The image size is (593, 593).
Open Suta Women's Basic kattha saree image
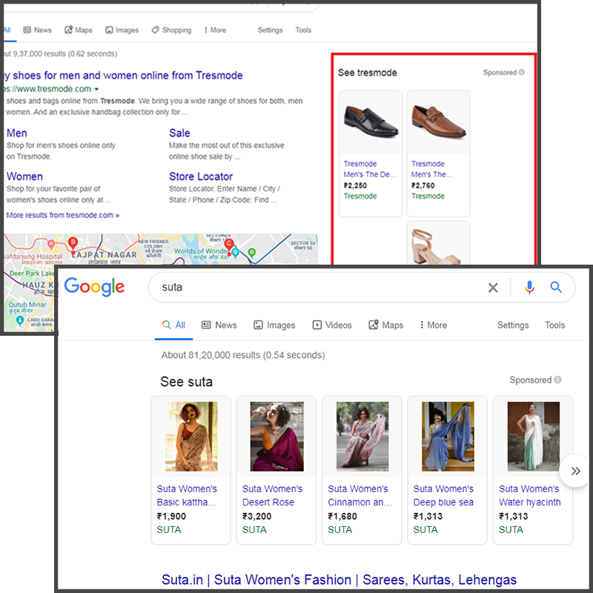pos(191,437)
